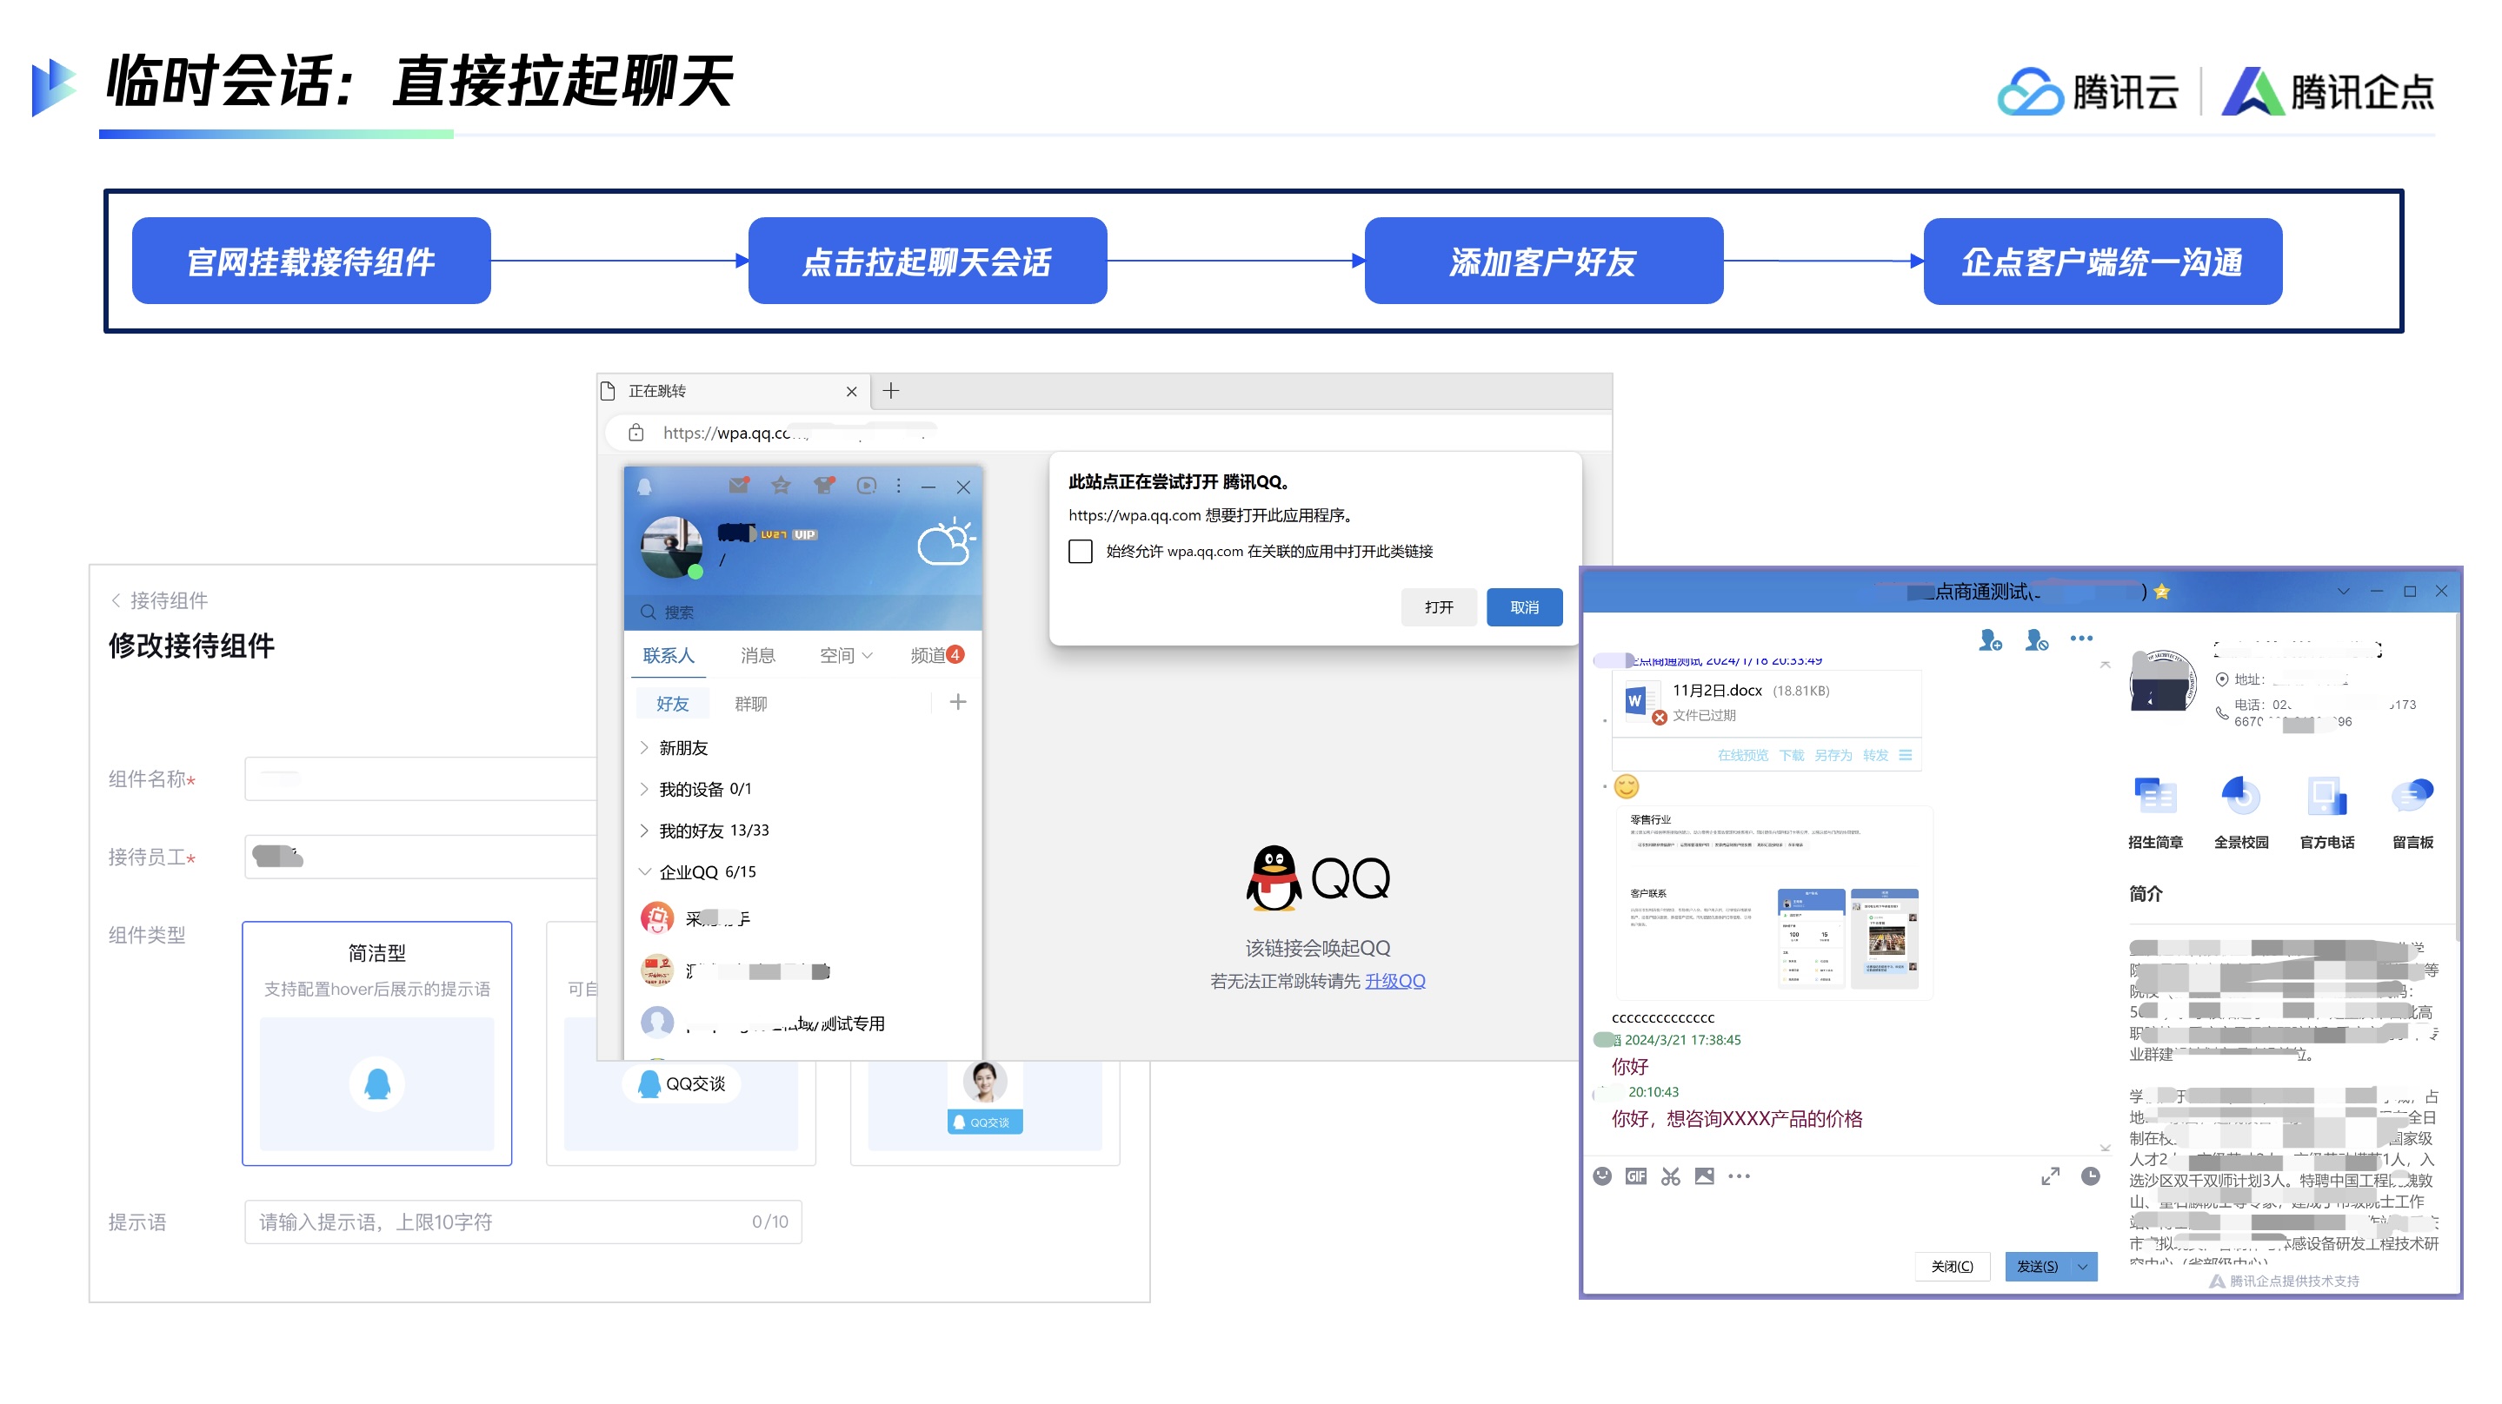
Task: Click the 招生简章 icon
Action: 2154,798
